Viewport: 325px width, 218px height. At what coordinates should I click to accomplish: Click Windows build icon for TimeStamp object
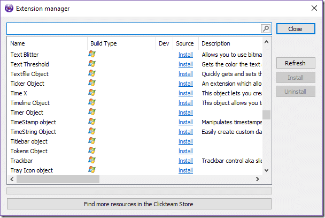92,122
